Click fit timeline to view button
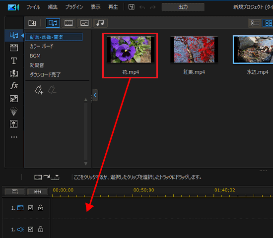 [x=38, y=192]
